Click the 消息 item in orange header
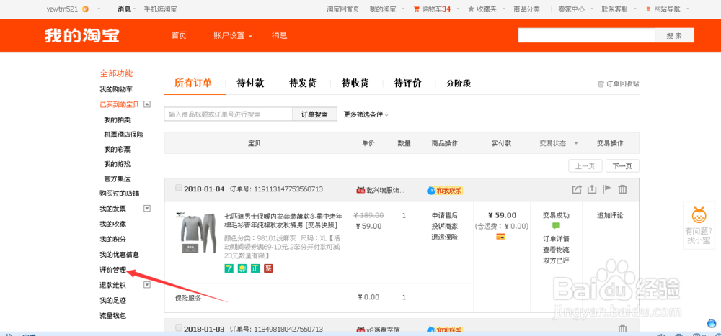 (279, 36)
